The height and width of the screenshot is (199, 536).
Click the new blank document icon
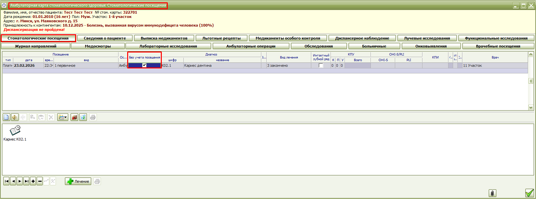point(6,117)
